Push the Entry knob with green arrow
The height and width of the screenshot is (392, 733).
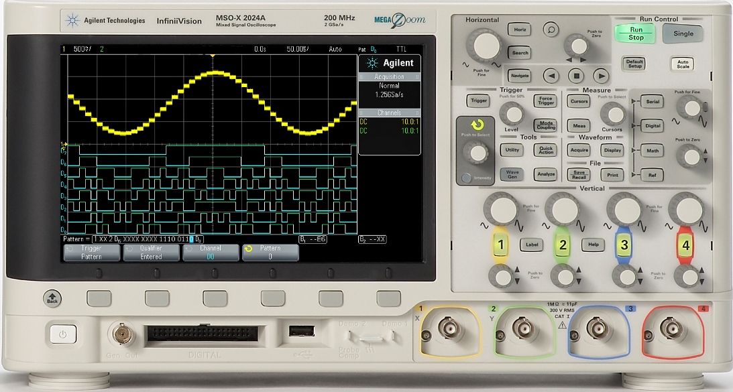(x=478, y=153)
